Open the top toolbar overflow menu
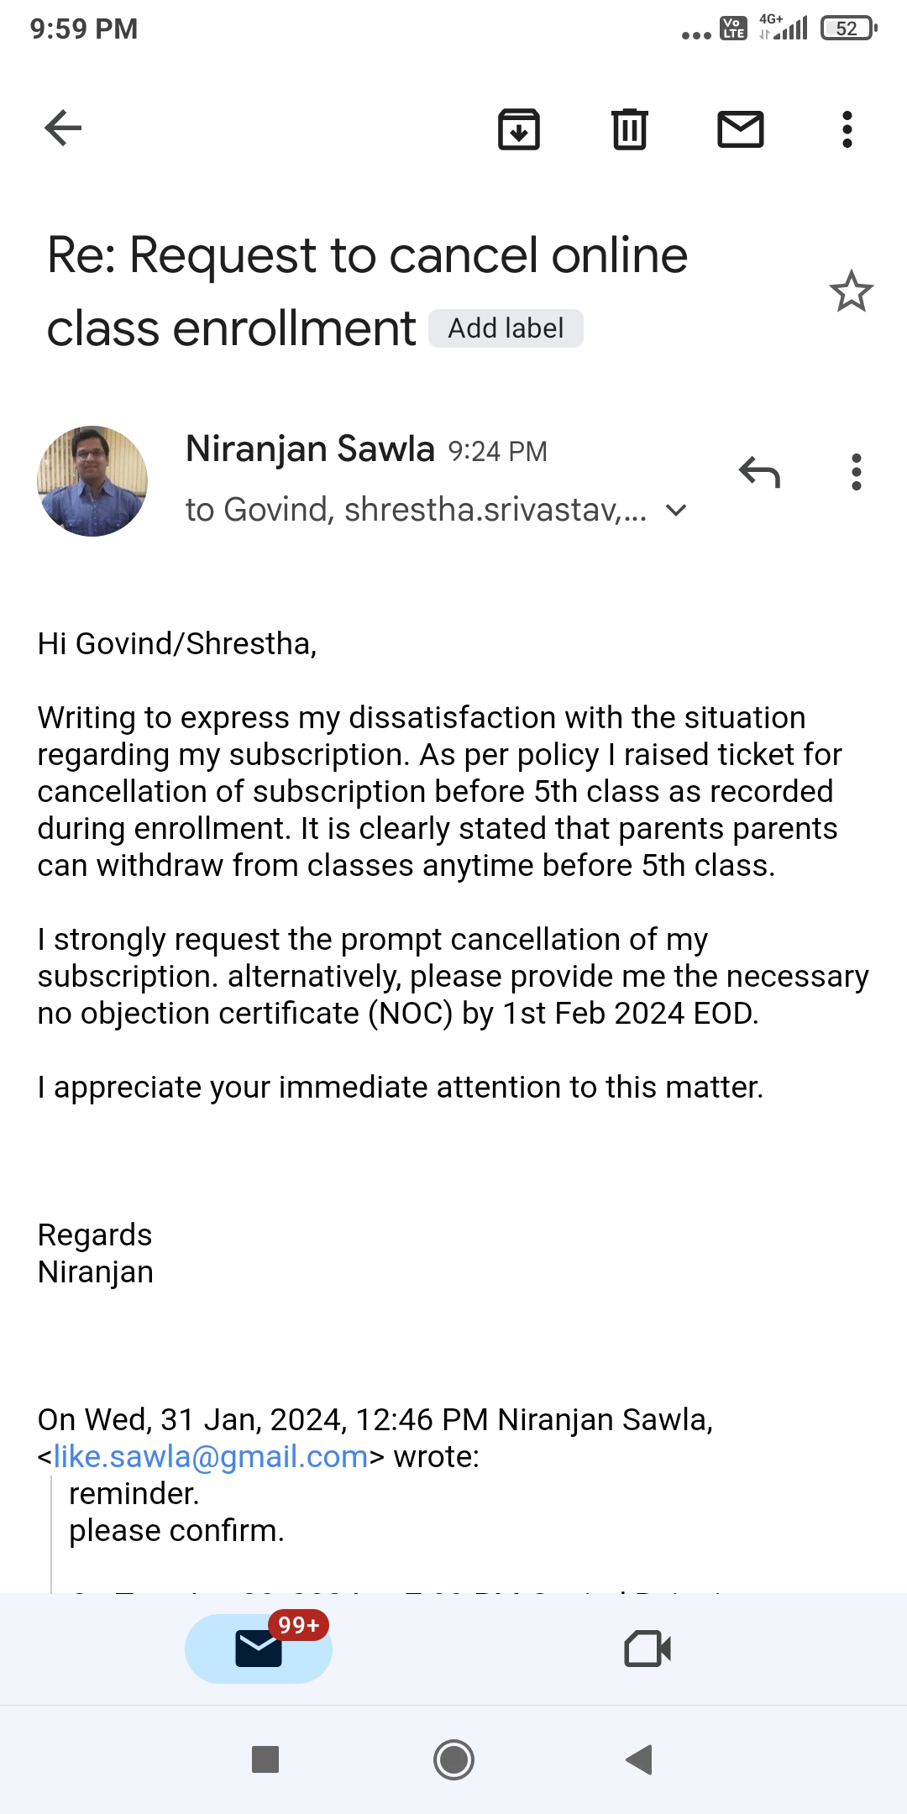The width and height of the screenshot is (907, 1814). pos(847,129)
